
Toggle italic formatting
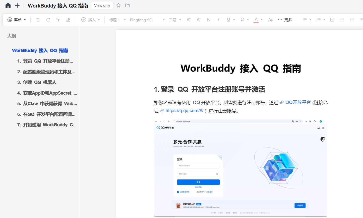[218, 20]
